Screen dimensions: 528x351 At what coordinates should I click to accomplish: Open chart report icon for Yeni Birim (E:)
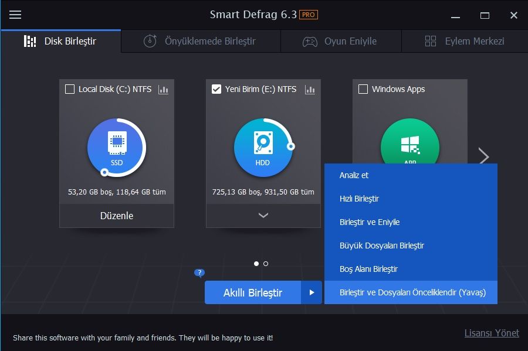[x=310, y=90]
